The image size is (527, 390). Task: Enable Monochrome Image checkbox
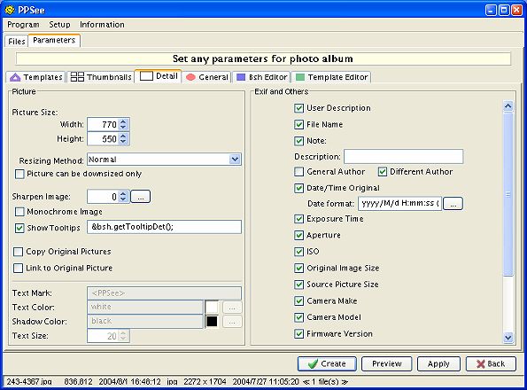(x=19, y=212)
